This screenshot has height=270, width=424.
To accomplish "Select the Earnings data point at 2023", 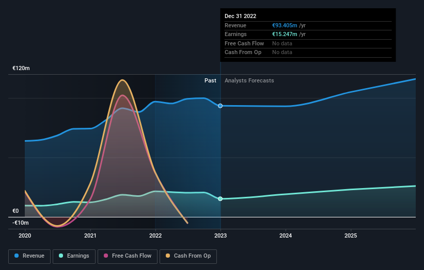I will 221,199.
